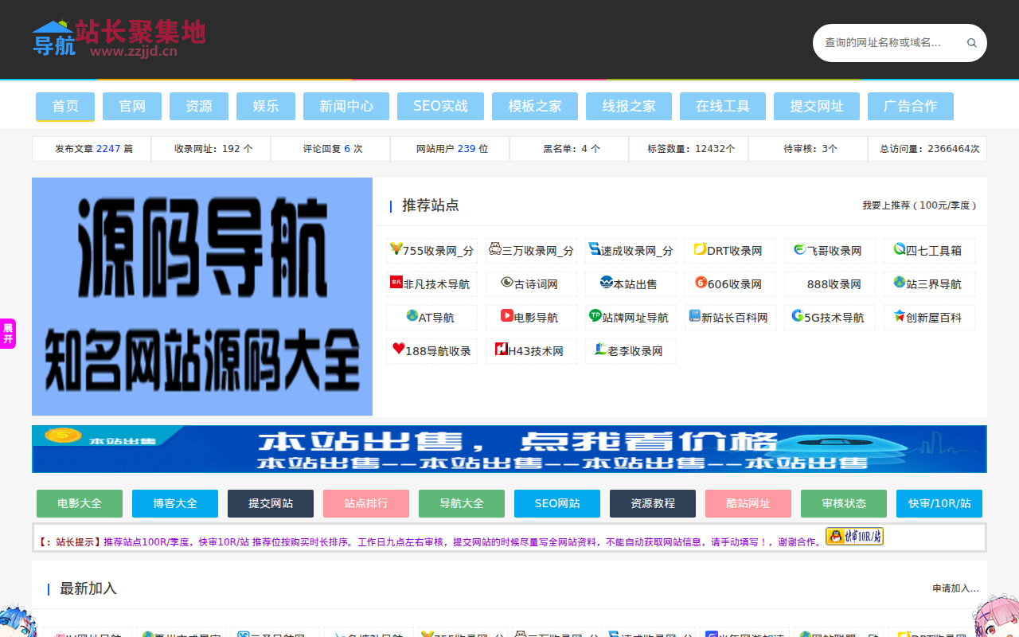
Task: Click the dark 提交网站 button
Action: (x=271, y=504)
